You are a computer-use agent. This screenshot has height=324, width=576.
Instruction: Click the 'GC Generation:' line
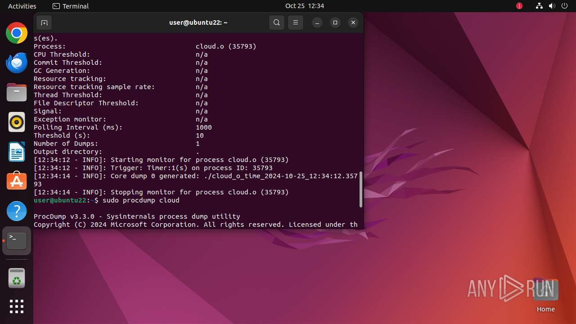coord(121,71)
